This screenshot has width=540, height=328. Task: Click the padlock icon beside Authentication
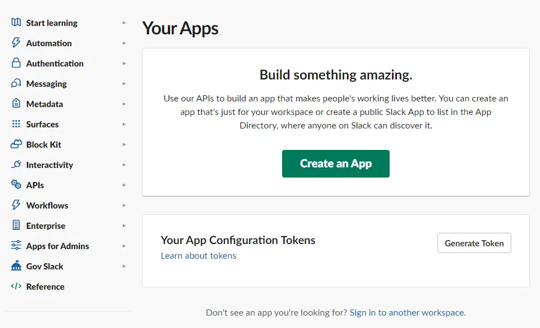click(x=16, y=63)
